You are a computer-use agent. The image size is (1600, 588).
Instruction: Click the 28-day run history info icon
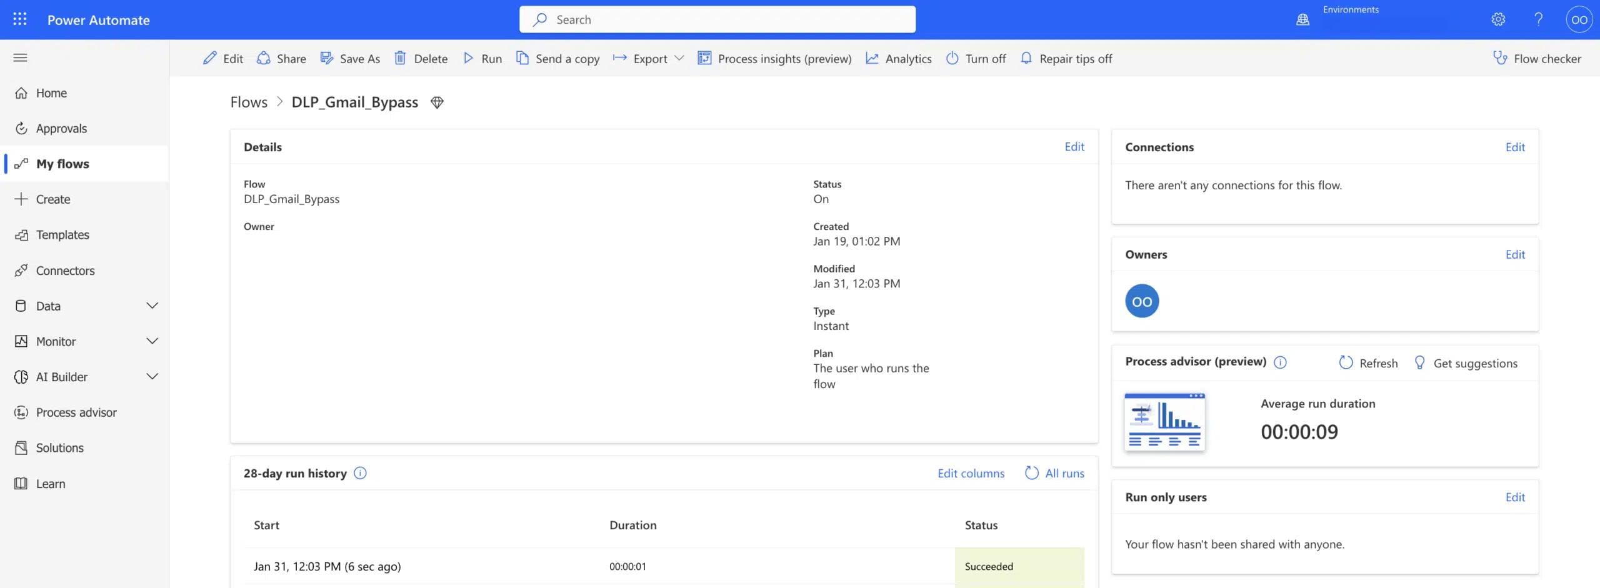coord(360,473)
